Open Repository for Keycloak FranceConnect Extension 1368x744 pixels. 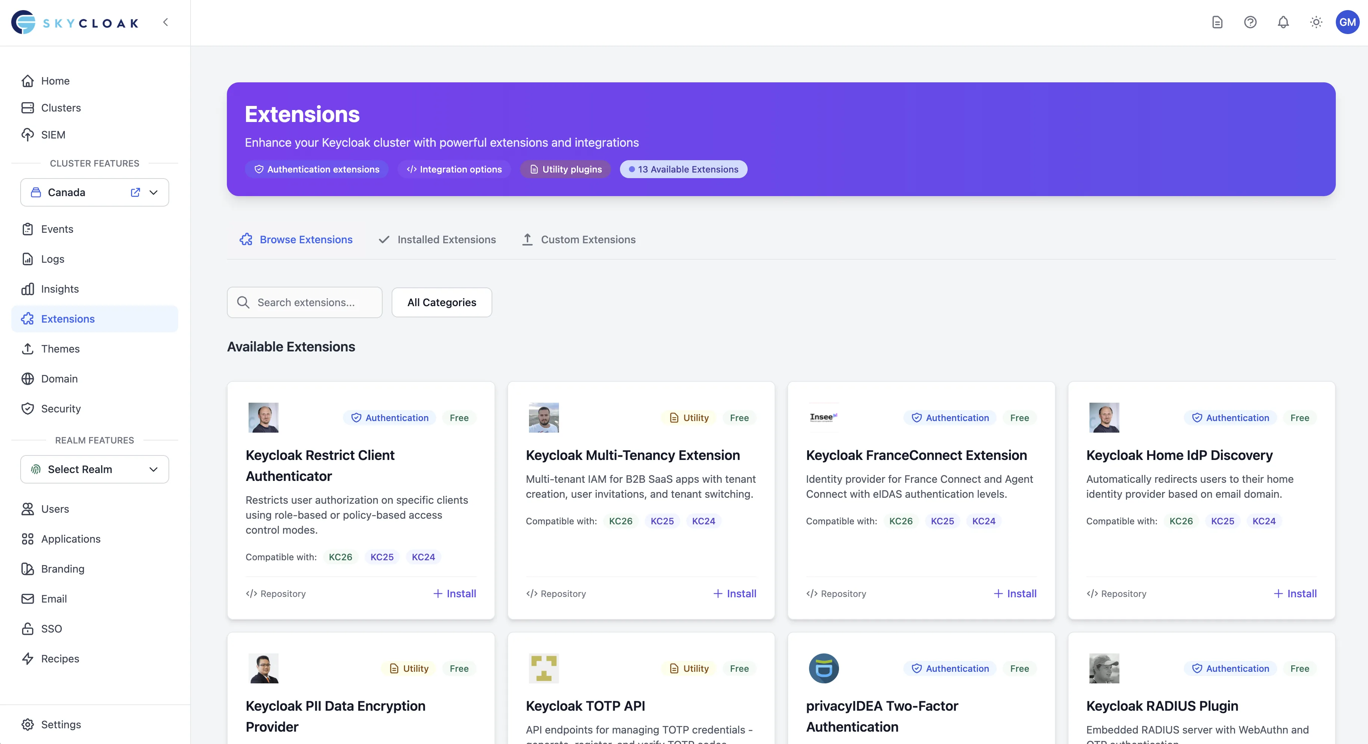[x=836, y=593]
